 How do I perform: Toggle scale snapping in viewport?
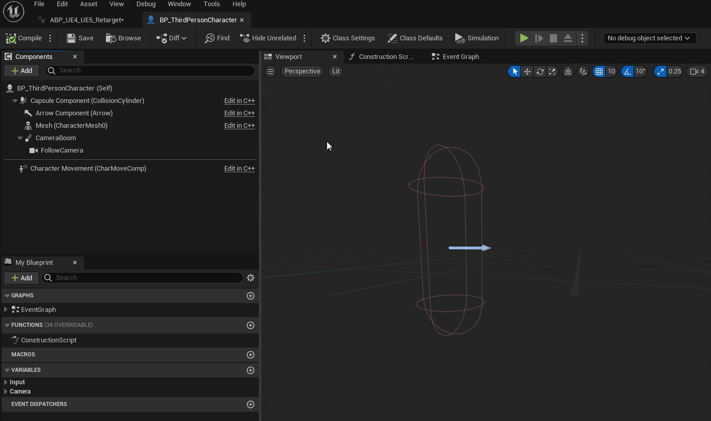tap(660, 71)
